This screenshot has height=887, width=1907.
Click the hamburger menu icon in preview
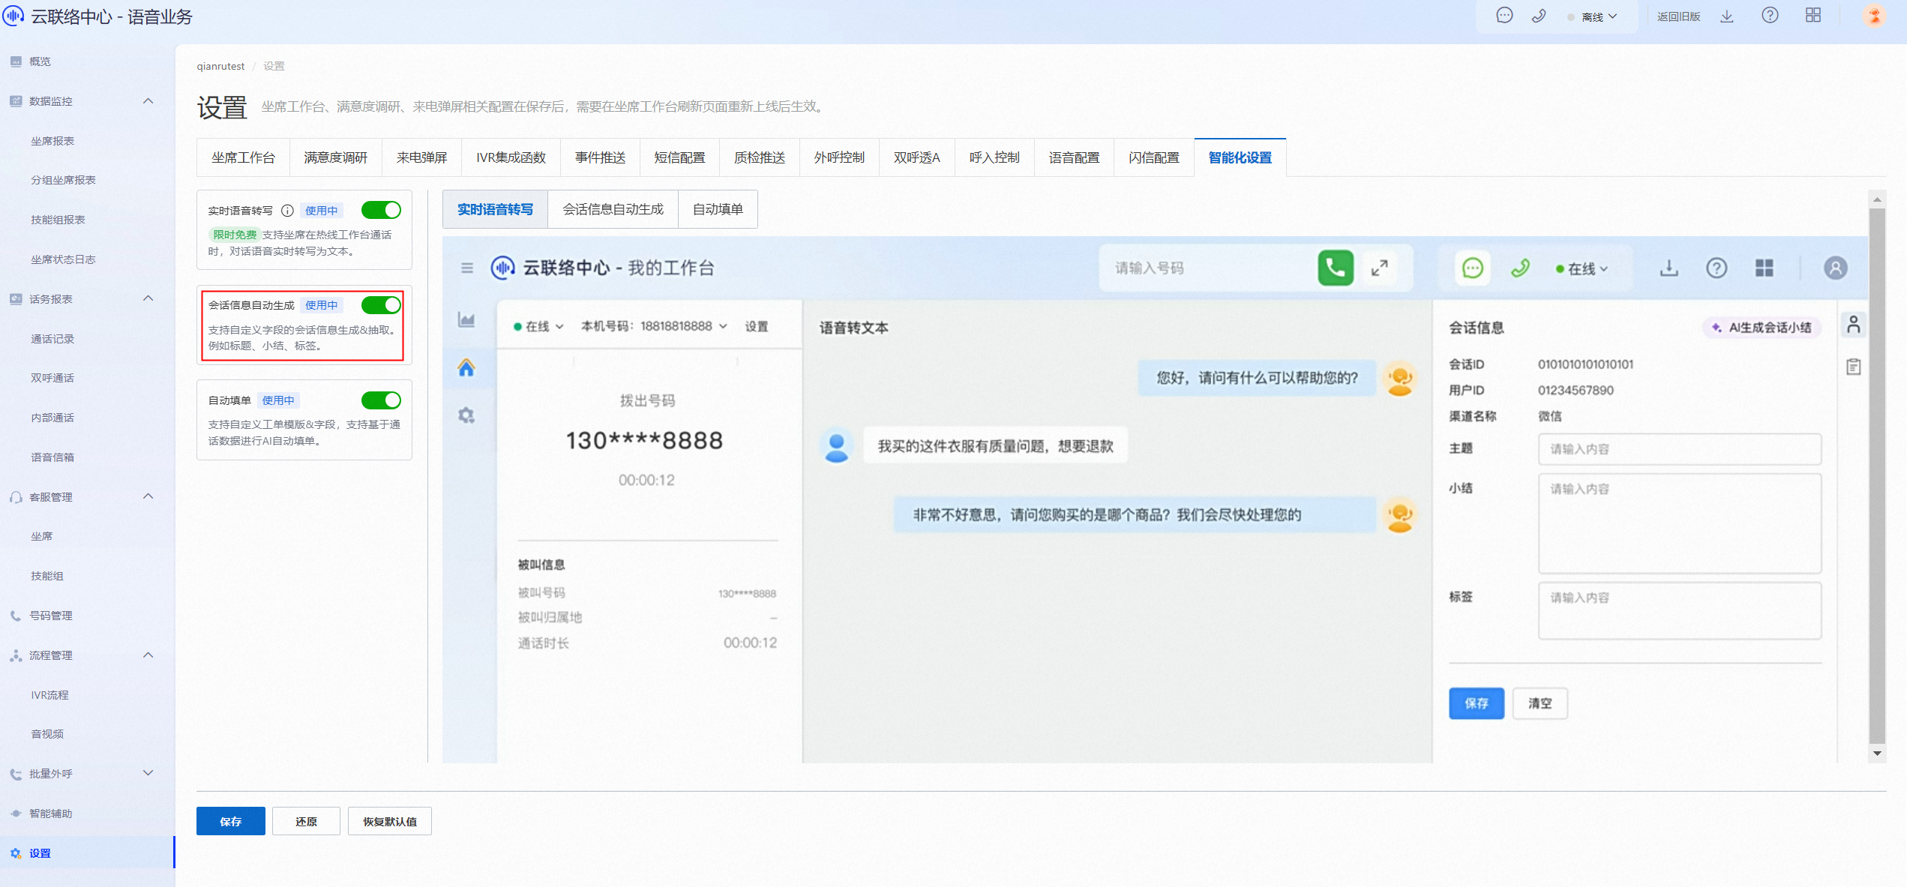click(x=466, y=268)
